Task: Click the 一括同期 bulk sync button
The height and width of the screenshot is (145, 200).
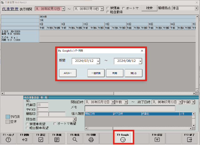Action: (96, 73)
